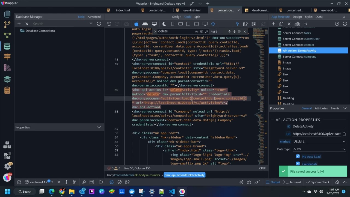
Task: Select the phone portrait viewport
Action: pos(173,24)
